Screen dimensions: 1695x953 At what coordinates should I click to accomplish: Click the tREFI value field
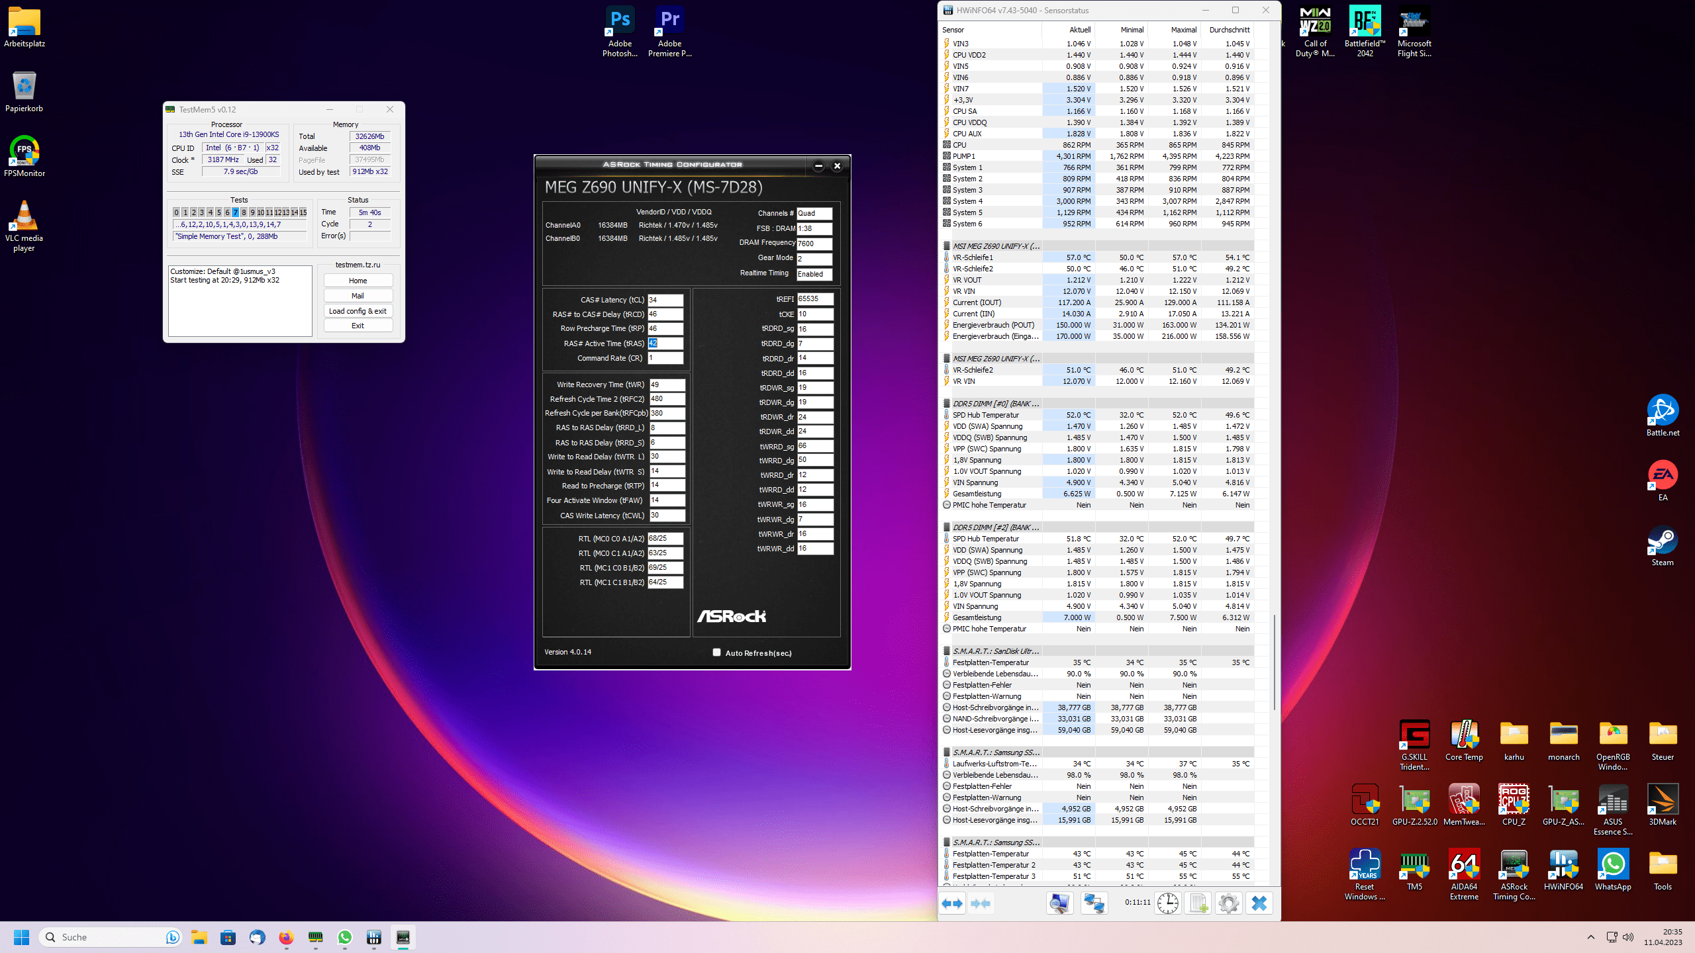click(814, 299)
